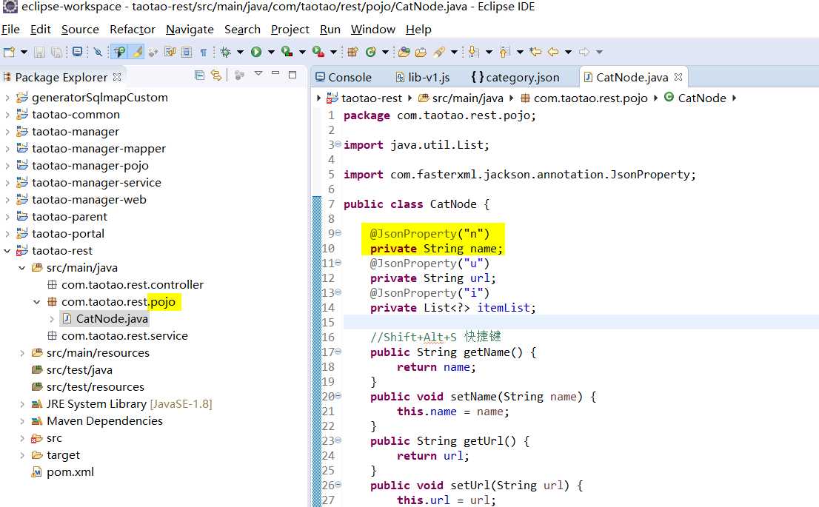Switch to the Console tab
819x507 pixels.
pyautogui.click(x=344, y=77)
